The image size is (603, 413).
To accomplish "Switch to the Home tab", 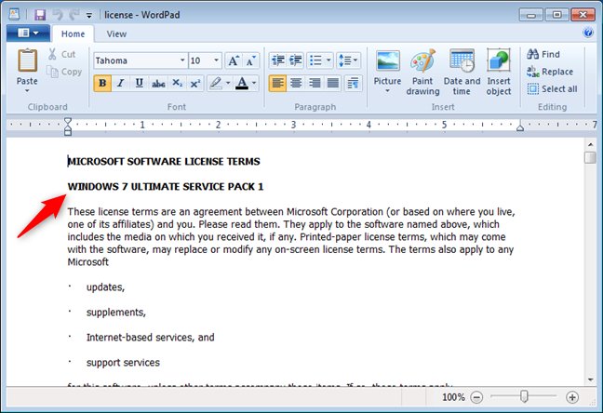I will (74, 33).
